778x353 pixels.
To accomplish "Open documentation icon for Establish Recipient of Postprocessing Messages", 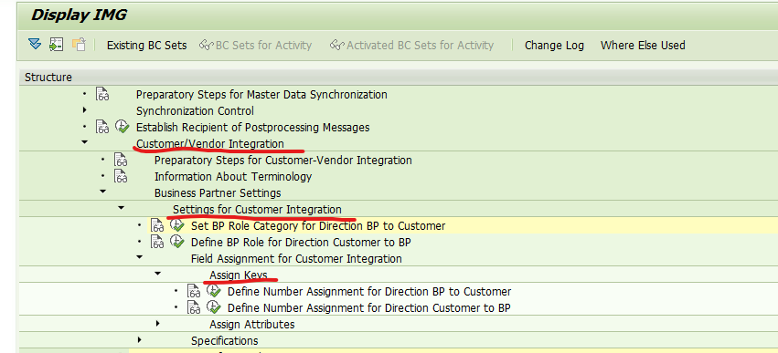I will (x=102, y=127).
